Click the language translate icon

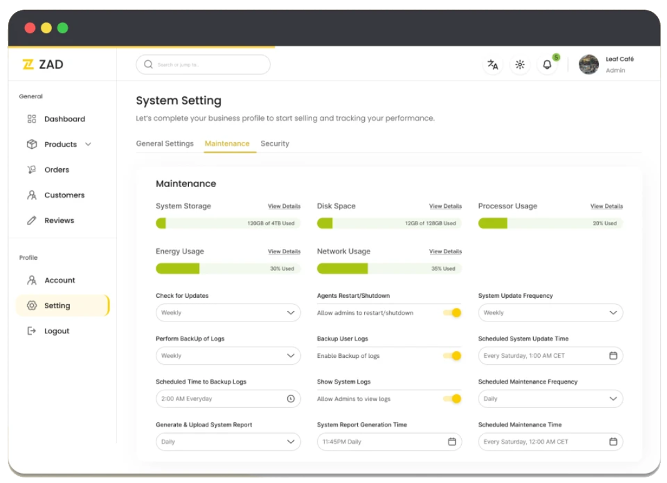[x=493, y=64]
